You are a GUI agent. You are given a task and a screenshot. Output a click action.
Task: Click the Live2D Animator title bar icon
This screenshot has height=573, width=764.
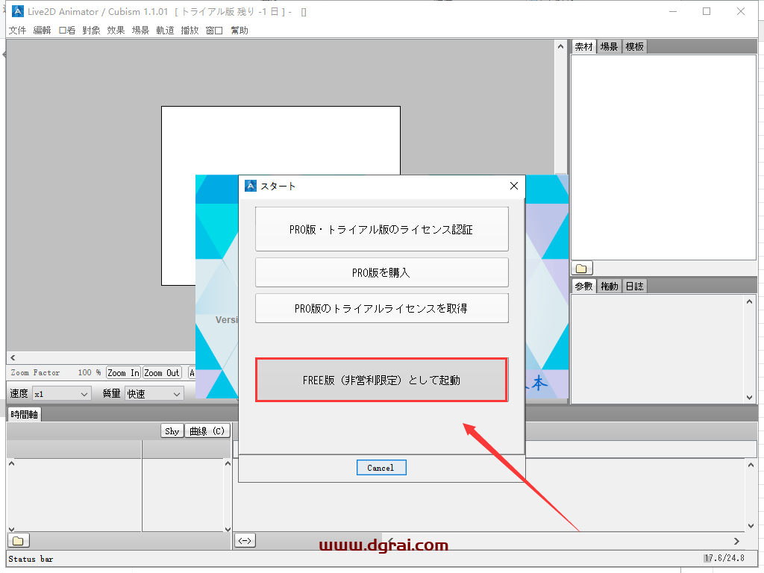[18, 11]
